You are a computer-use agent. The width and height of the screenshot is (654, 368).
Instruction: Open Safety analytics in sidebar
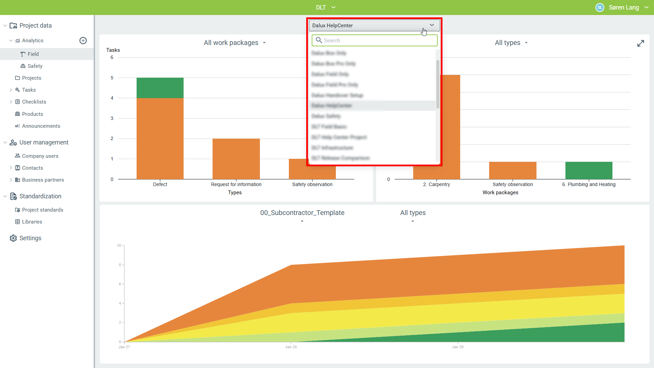[35, 66]
